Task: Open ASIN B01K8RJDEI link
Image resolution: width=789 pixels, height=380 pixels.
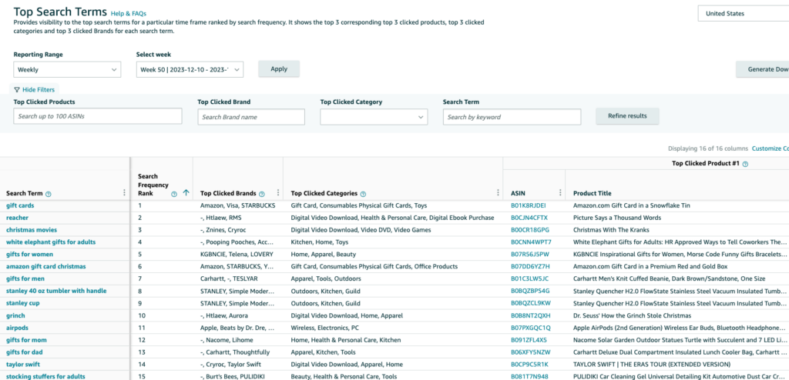Action: click(529, 205)
